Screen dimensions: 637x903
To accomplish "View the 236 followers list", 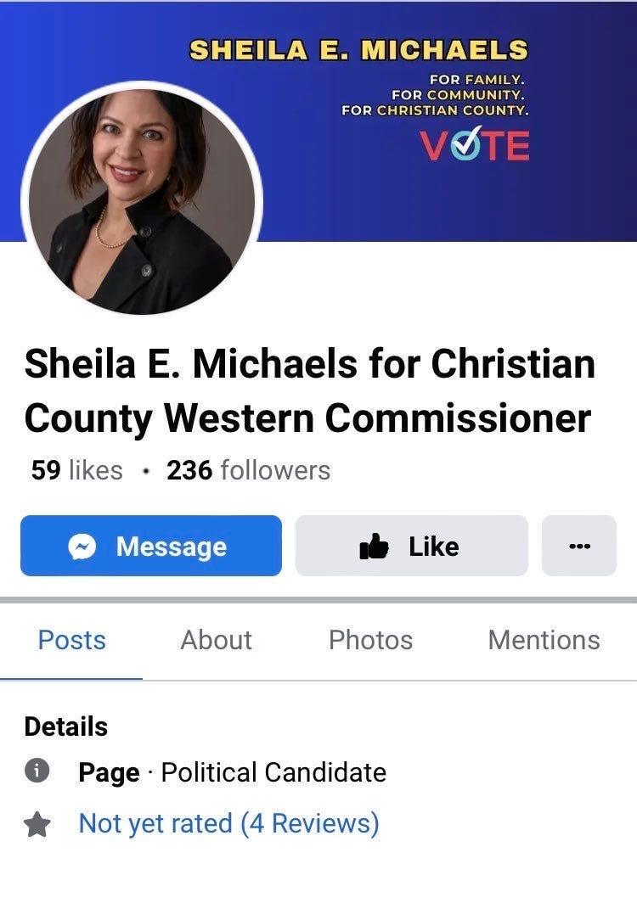I will tap(249, 470).
